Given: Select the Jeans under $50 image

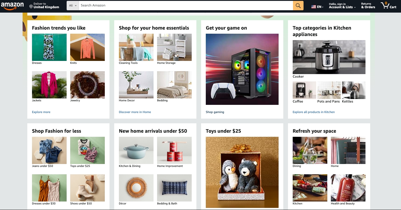Looking at the screenshot, I should (x=49, y=150).
